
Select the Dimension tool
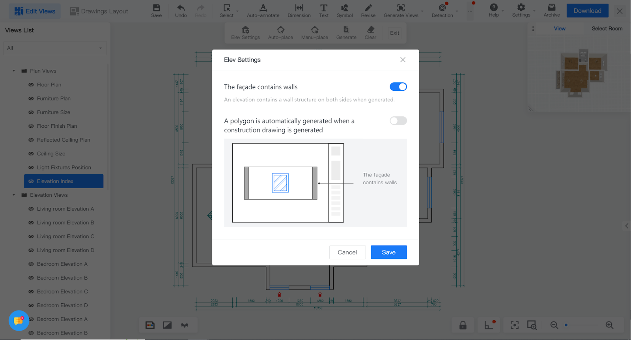299,8
